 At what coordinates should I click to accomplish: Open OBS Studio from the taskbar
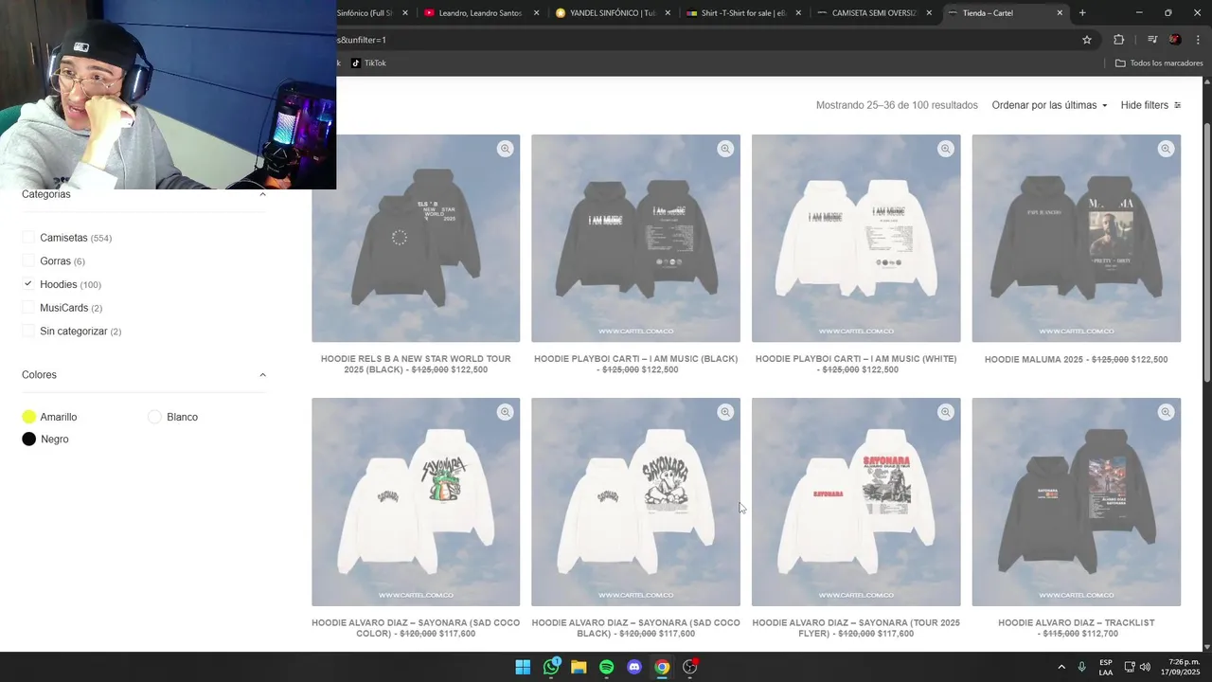coord(690,667)
